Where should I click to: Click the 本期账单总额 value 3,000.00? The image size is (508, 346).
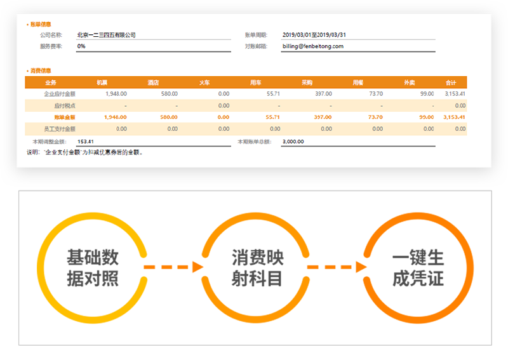point(293,142)
